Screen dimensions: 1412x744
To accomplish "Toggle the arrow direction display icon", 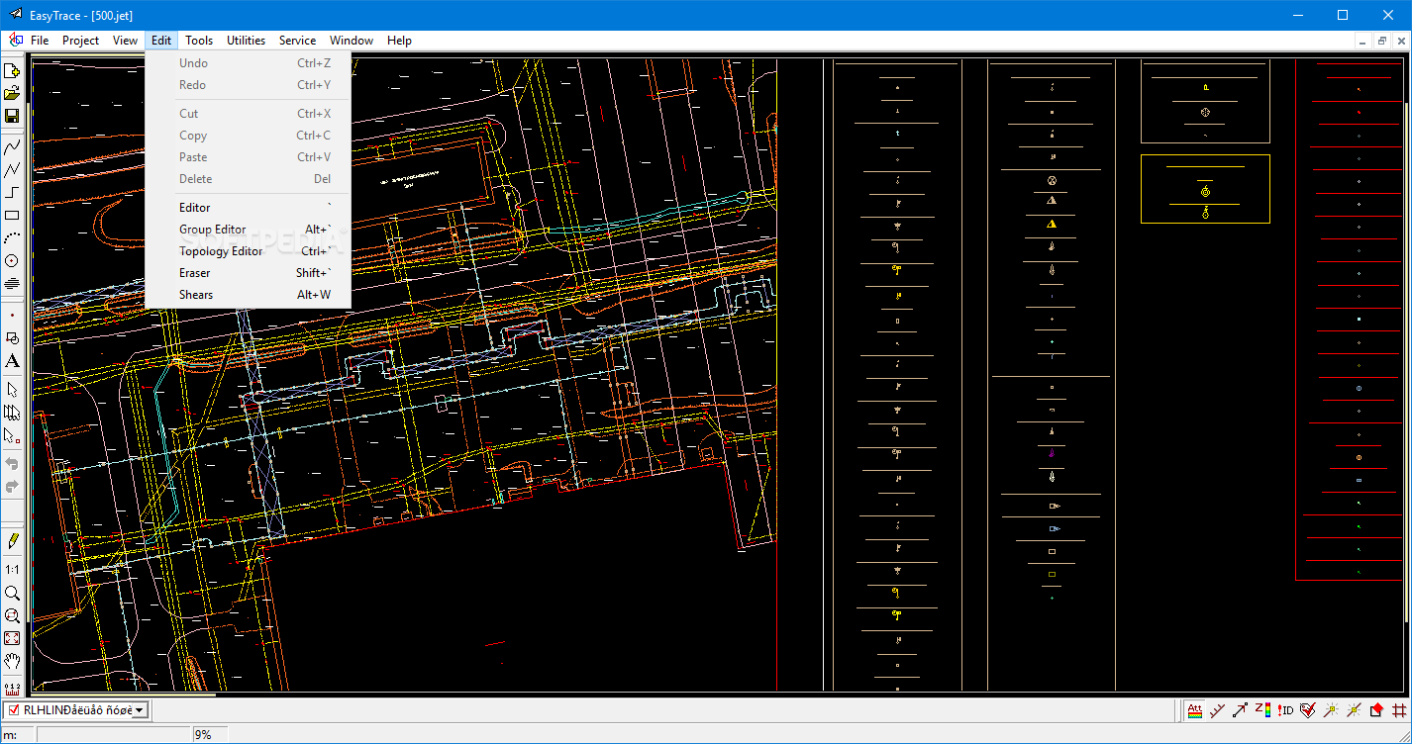I will pyautogui.click(x=1240, y=709).
